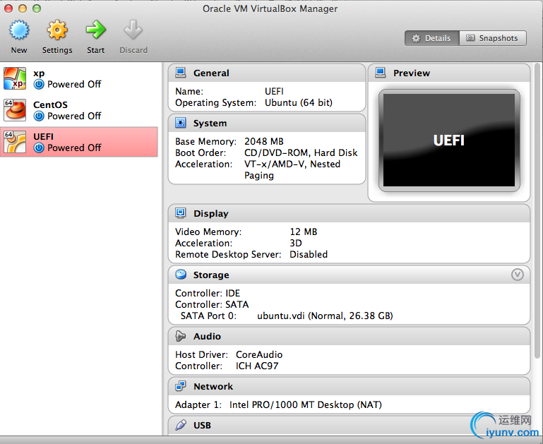Click the Preview section monitor icon

380,73
